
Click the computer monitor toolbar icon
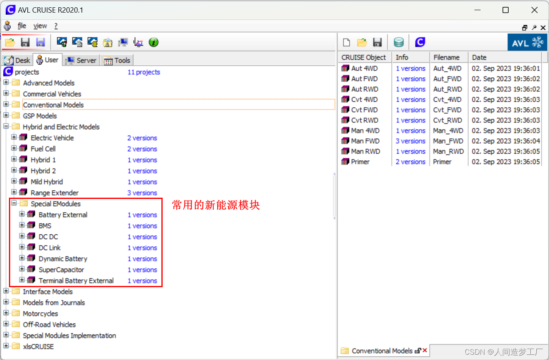point(123,42)
